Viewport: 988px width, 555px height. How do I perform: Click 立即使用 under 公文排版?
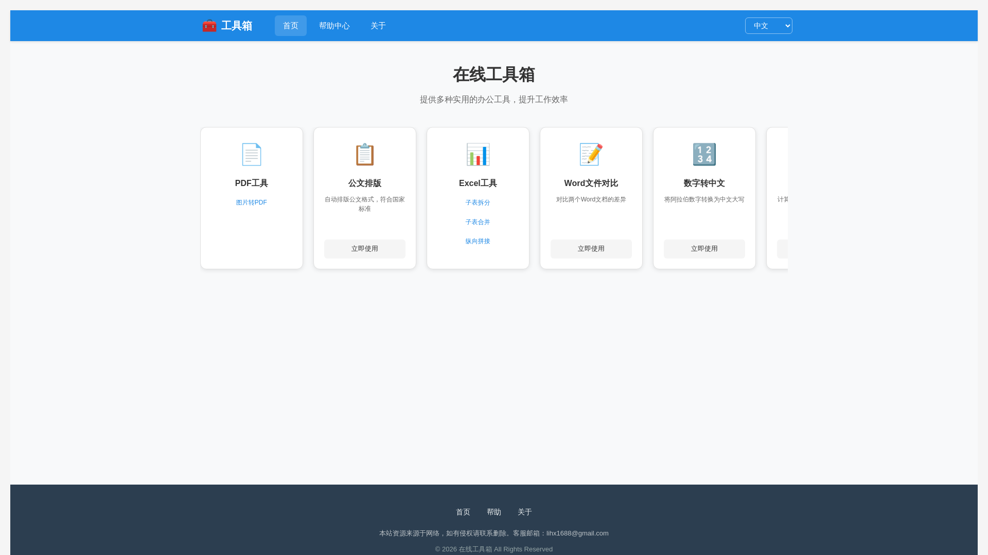[365, 249]
